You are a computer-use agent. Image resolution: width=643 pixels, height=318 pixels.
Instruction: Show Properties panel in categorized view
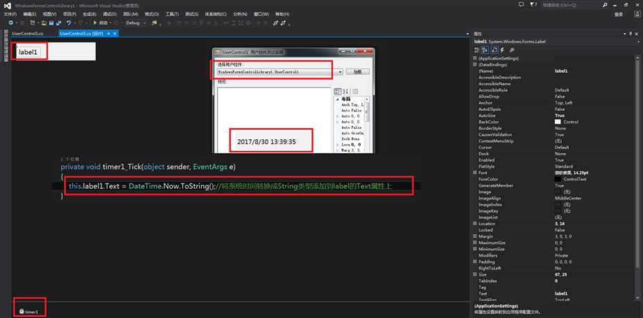(x=477, y=50)
